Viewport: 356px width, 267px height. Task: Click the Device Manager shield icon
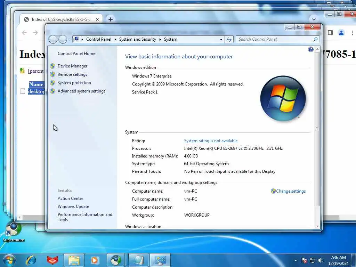pos(52,66)
